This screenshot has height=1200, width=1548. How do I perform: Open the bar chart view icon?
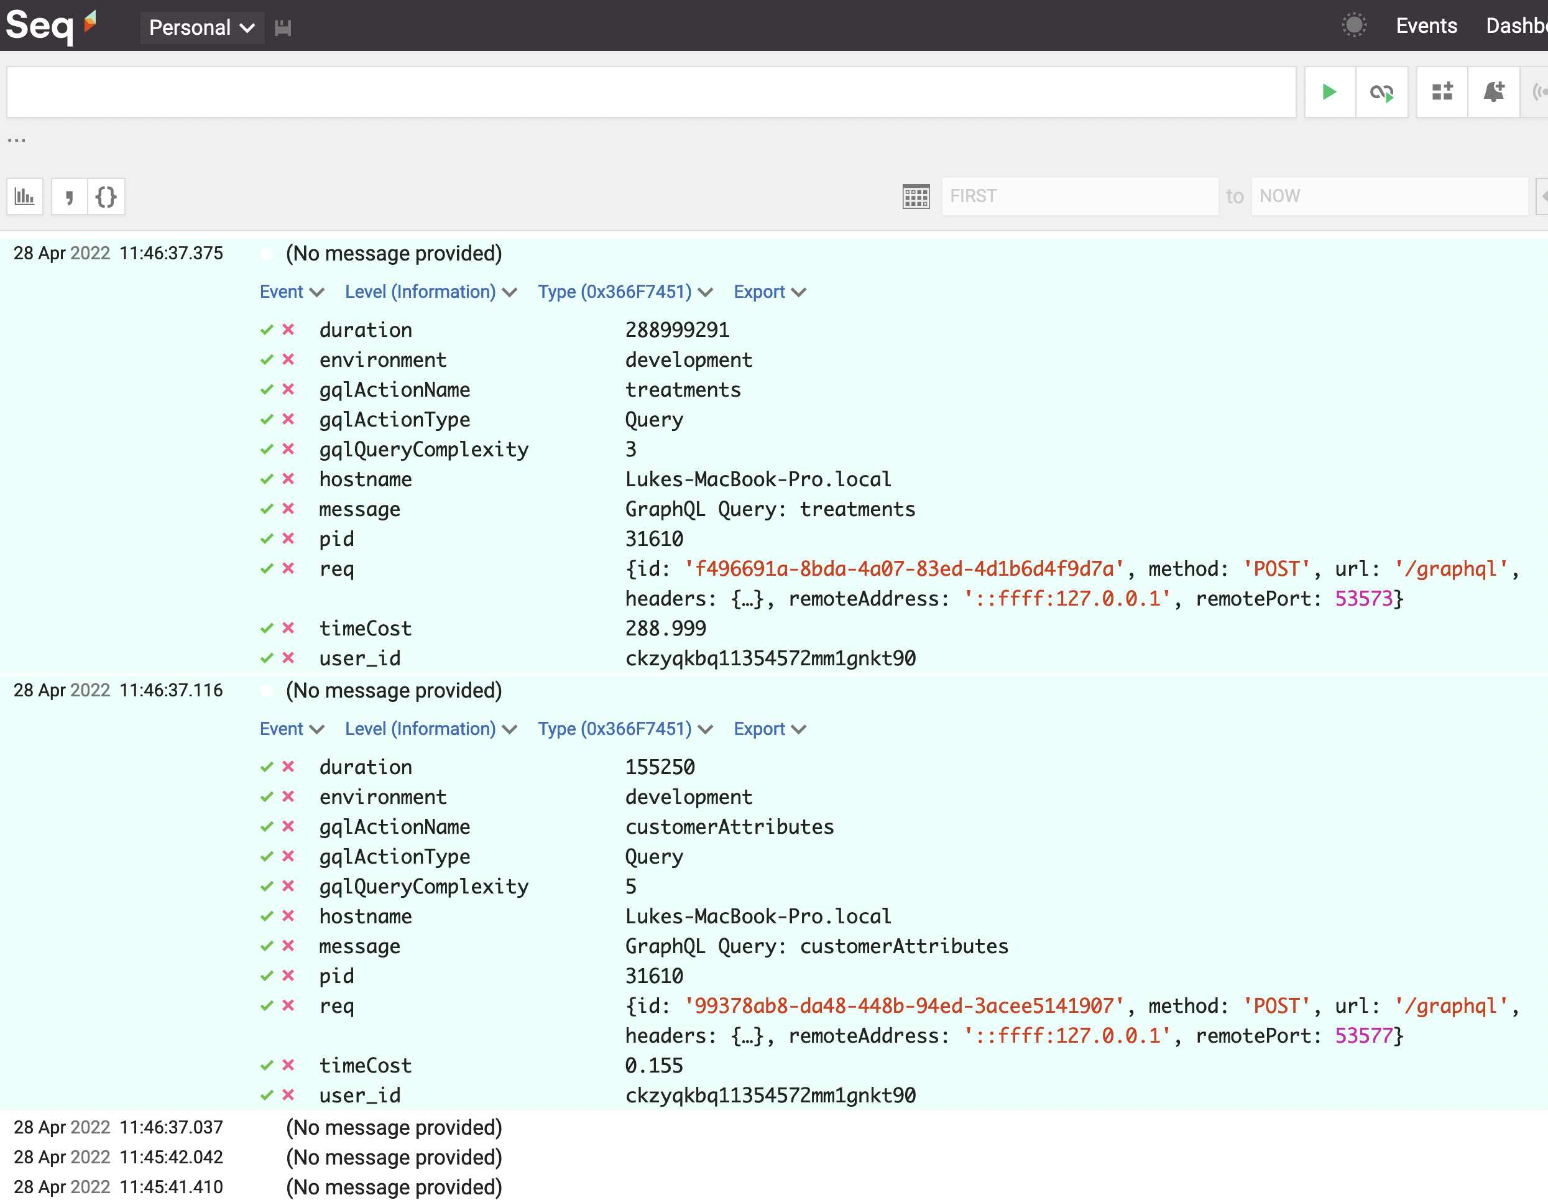coord(25,196)
